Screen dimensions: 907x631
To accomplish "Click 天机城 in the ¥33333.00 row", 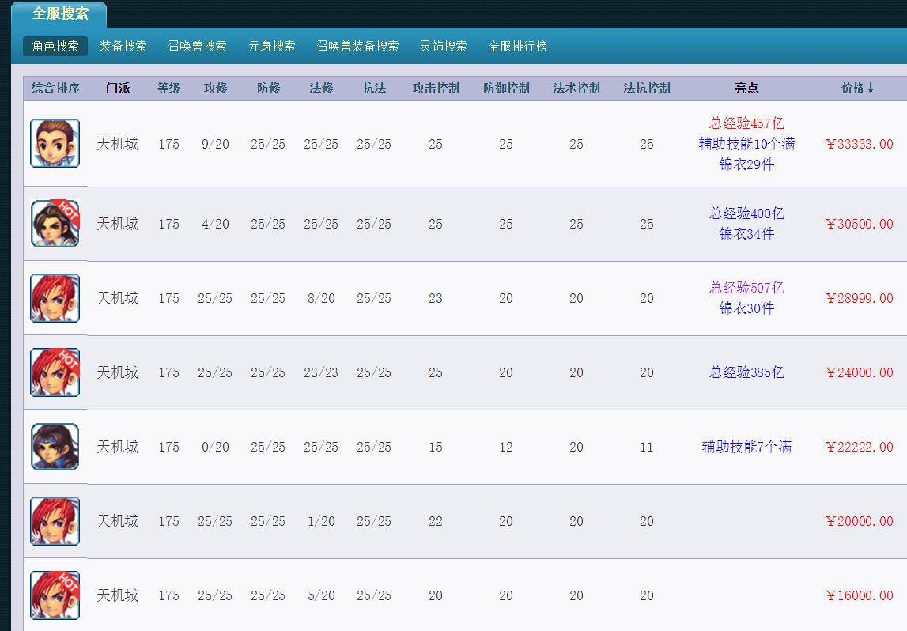I will tap(117, 144).
